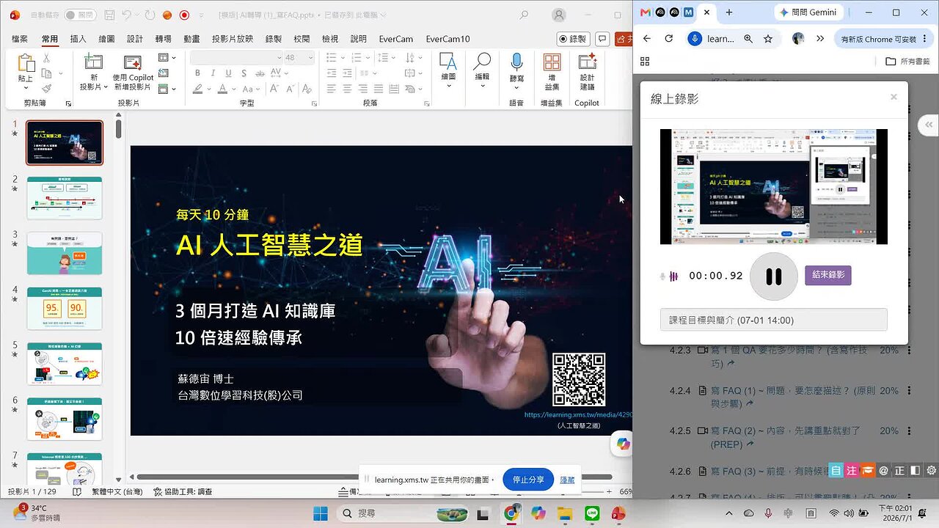939x528 pixels.
Task: Click the 課程目標與簡介 title input field
Action: [x=773, y=320]
